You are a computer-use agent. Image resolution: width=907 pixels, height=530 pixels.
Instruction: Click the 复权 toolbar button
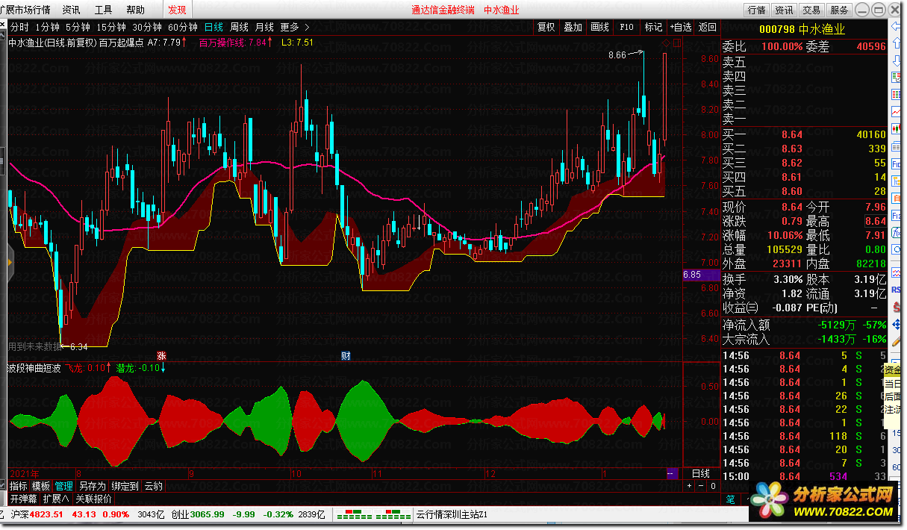(546, 27)
